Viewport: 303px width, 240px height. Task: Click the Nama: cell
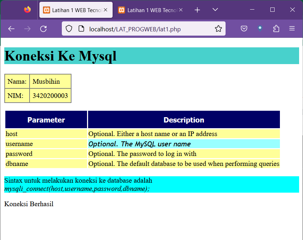click(17, 81)
